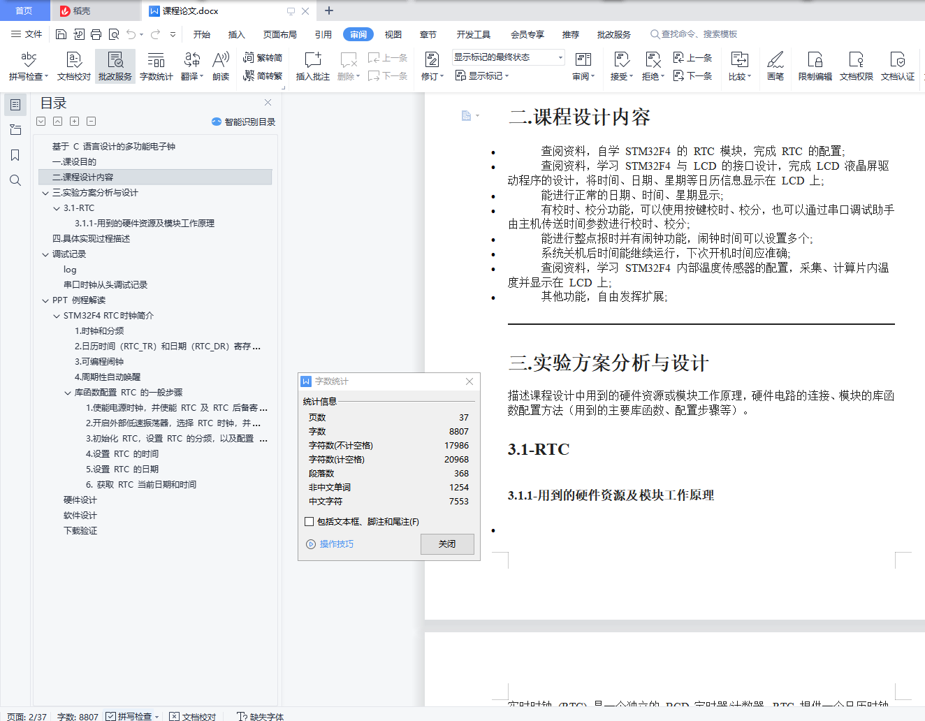Screen dimensions: 925x721
Task: Open the 文档权限 document permissions tool
Action: pyautogui.click(x=857, y=66)
